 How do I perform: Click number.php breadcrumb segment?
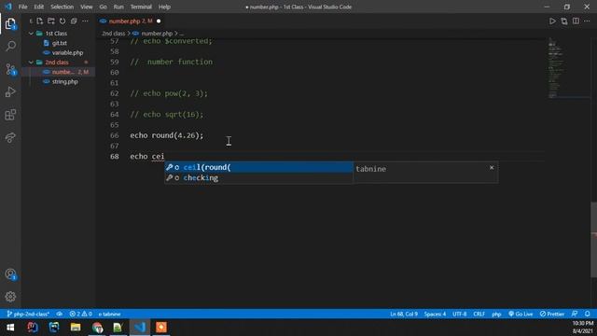(x=157, y=34)
